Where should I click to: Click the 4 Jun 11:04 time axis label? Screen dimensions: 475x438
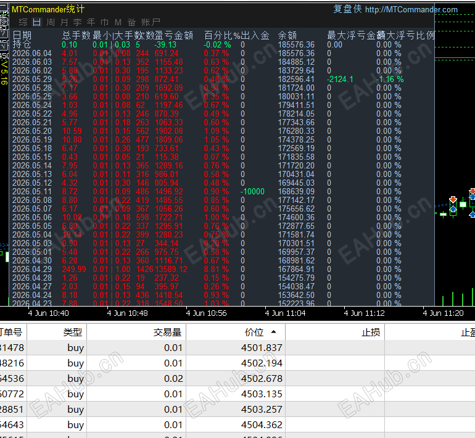(286, 313)
